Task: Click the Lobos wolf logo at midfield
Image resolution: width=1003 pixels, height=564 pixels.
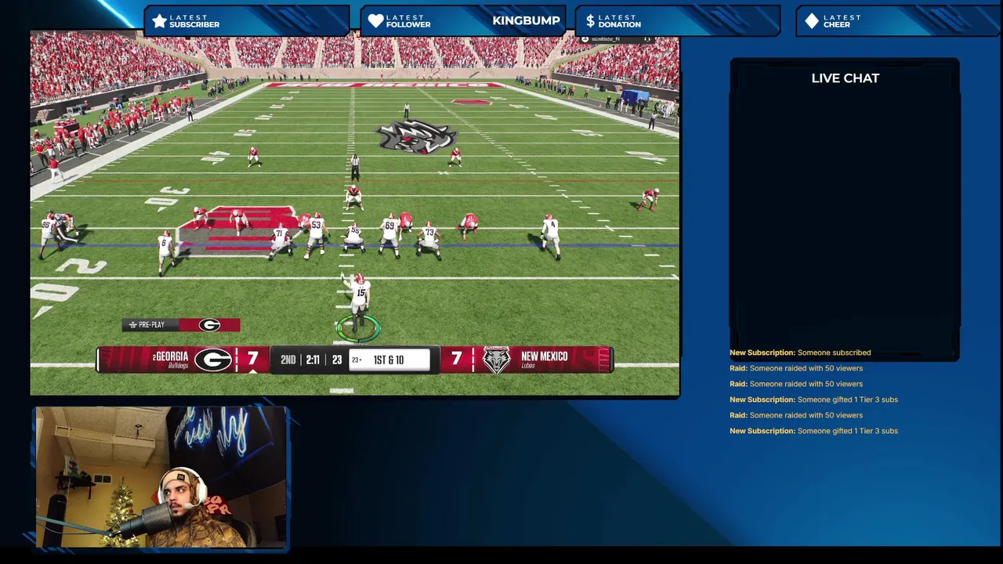Action: pos(415,136)
